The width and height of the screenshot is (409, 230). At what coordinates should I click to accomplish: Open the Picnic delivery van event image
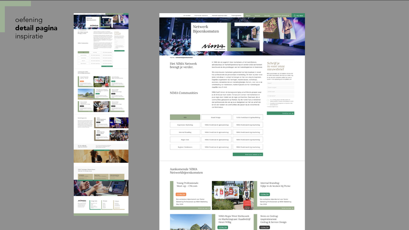233,195
